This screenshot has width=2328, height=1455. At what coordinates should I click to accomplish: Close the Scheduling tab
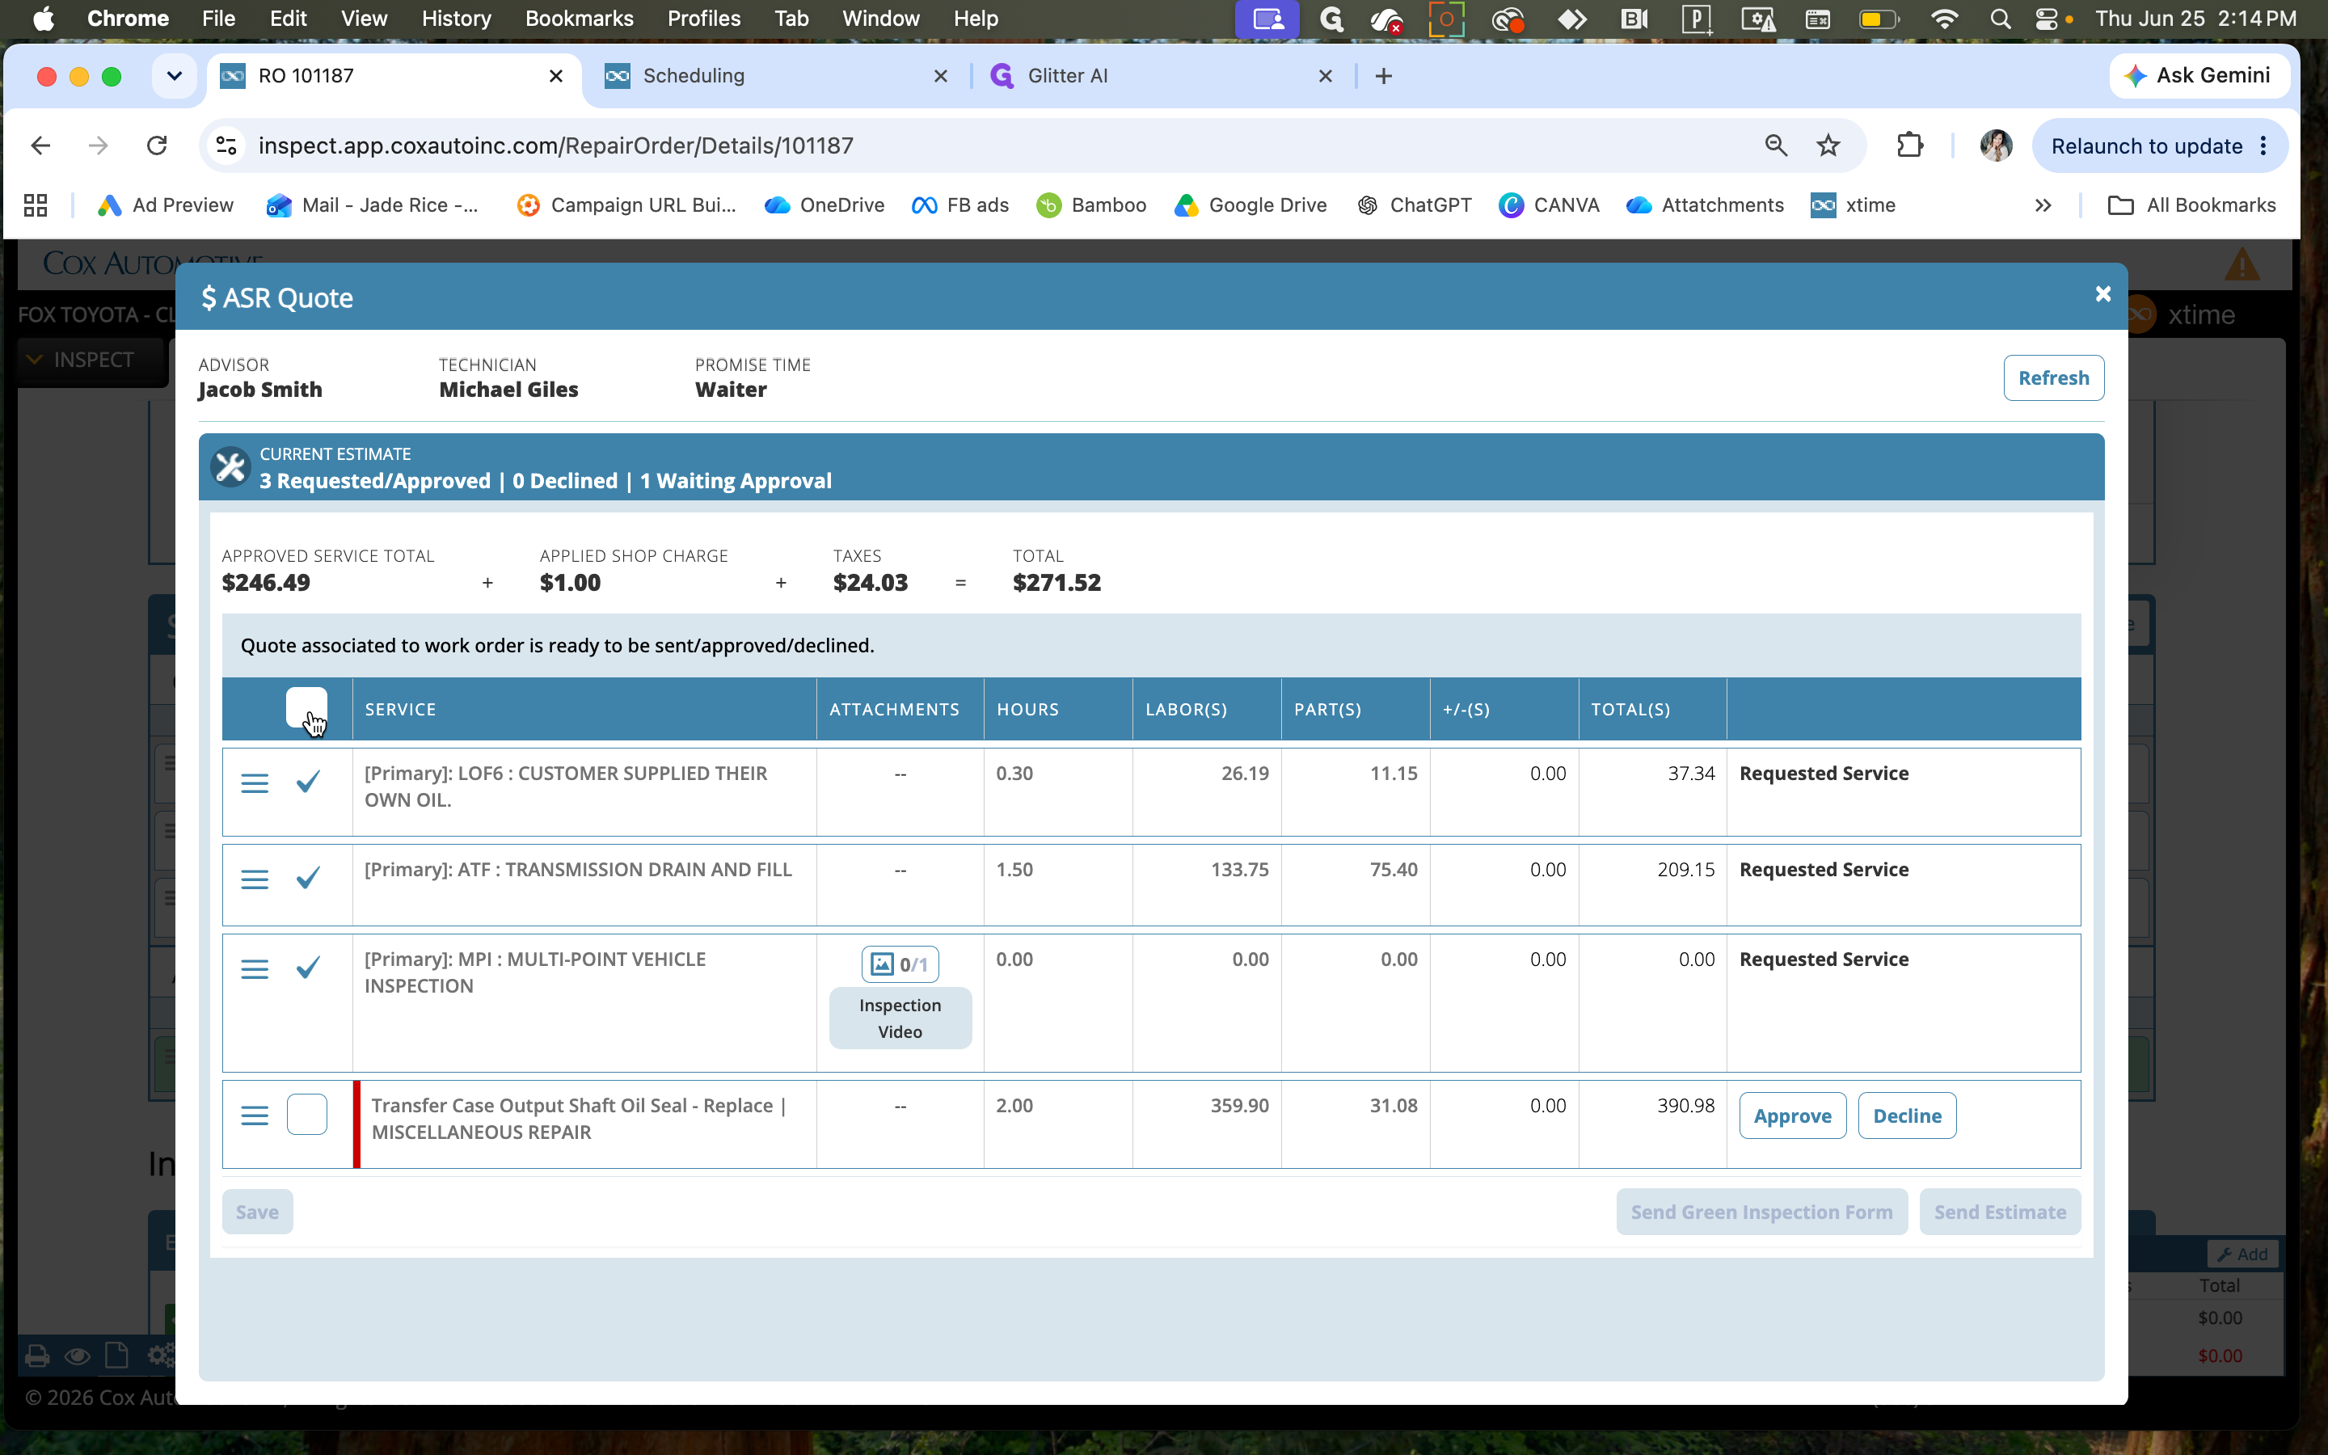941,76
